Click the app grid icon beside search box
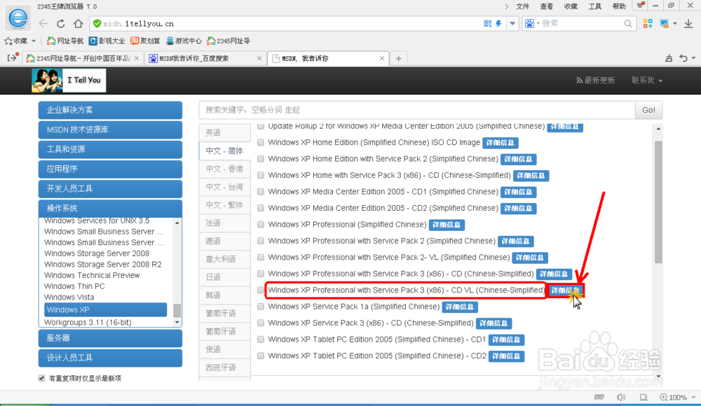The image size is (701, 406). [x=647, y=23]
